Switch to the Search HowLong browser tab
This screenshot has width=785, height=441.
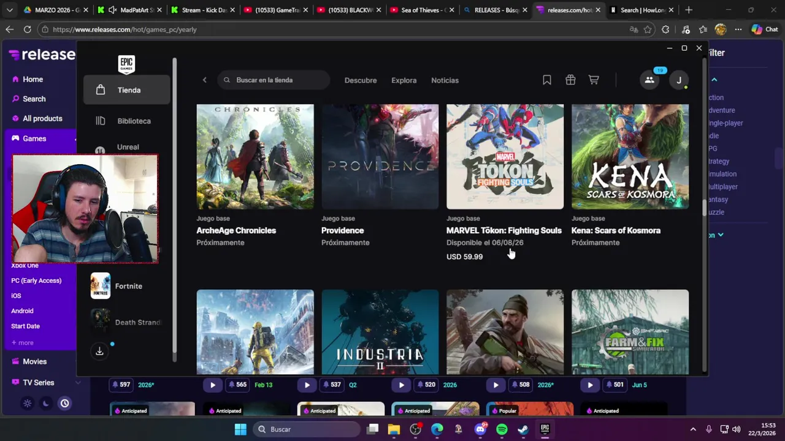(x=641, y=10)
